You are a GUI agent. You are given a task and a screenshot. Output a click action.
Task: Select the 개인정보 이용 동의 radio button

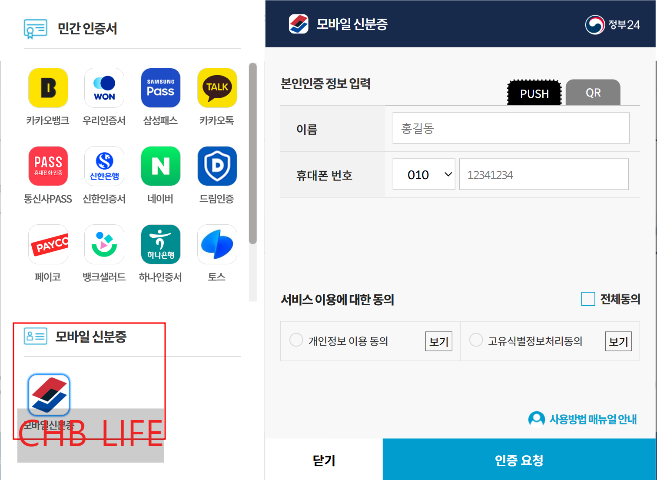[x=296, y=340]
